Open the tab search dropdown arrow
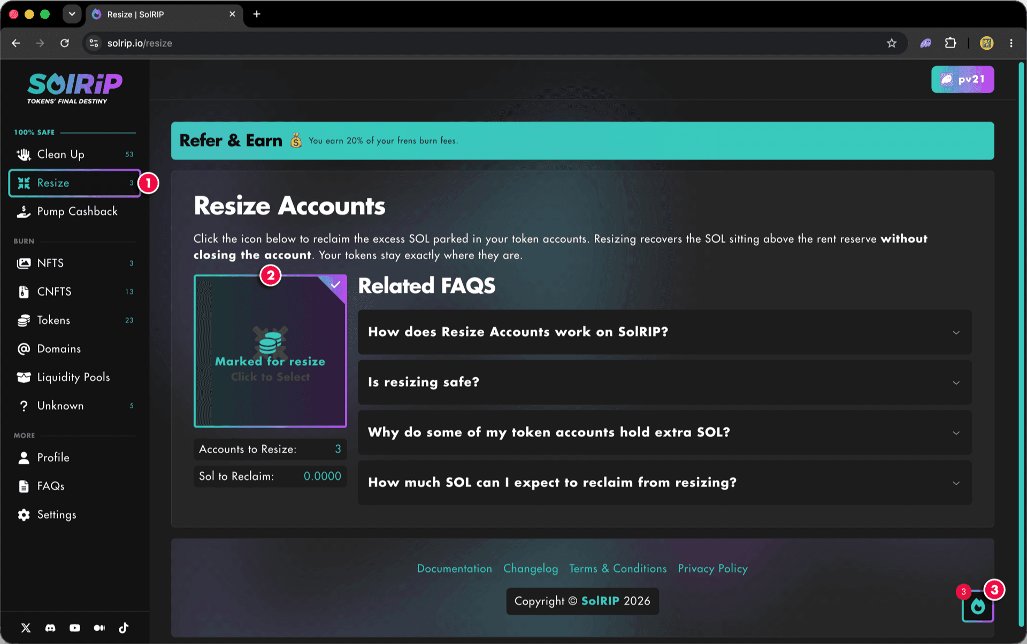 72,14
